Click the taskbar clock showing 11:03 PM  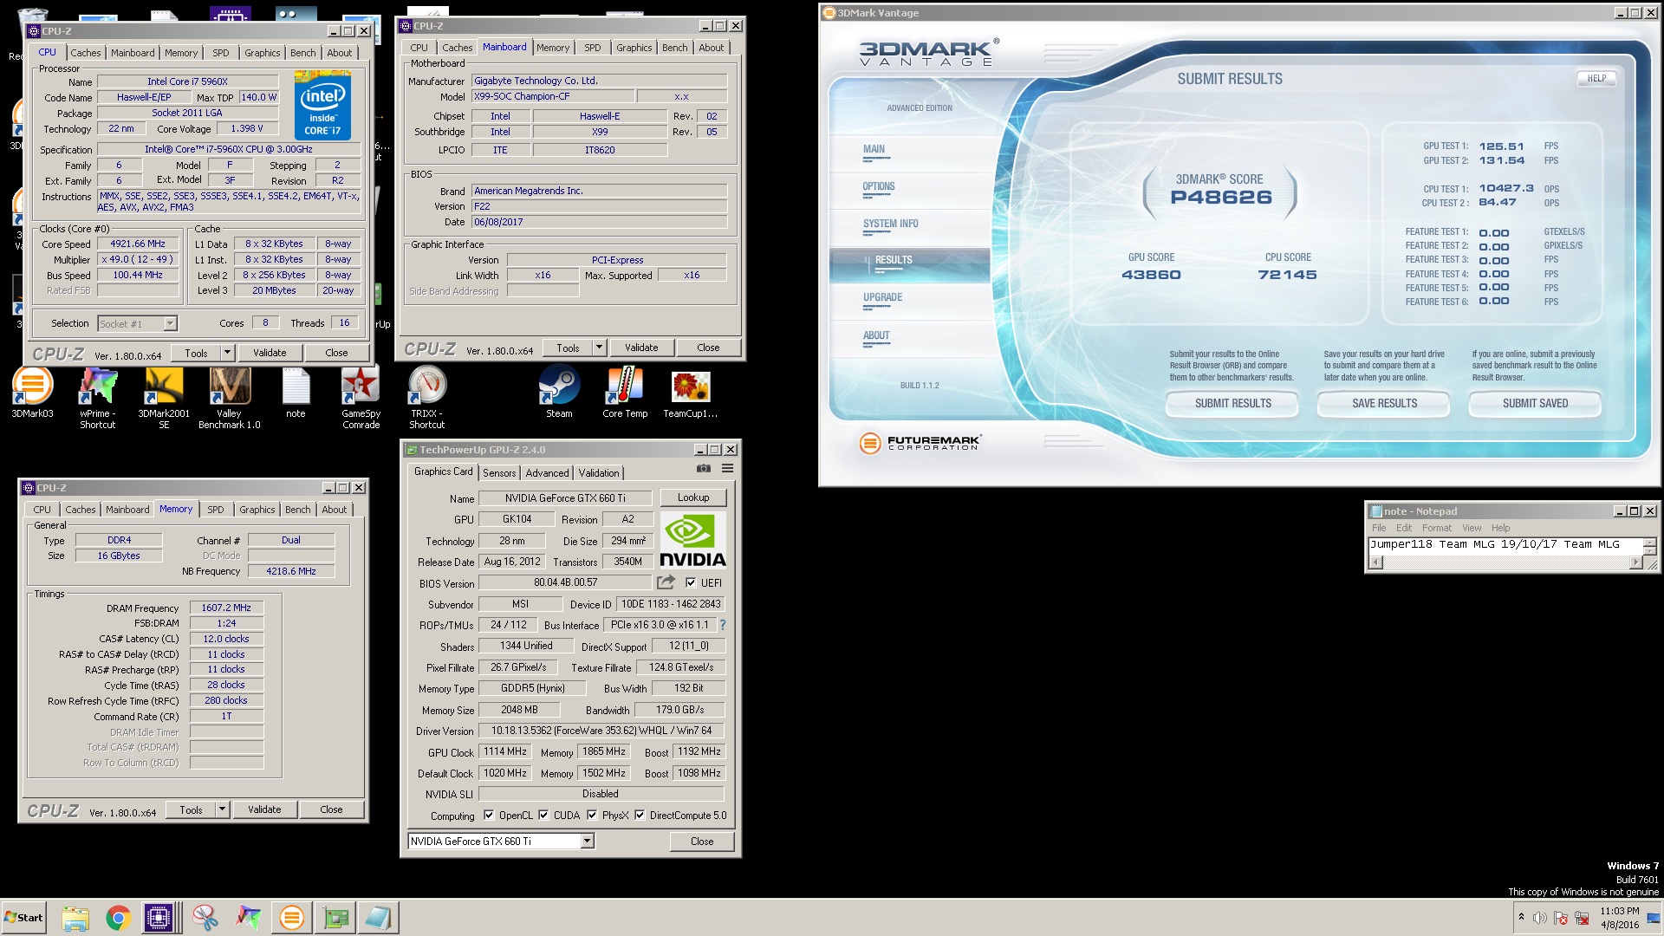pyautogui.click(x=1619, y=918)
